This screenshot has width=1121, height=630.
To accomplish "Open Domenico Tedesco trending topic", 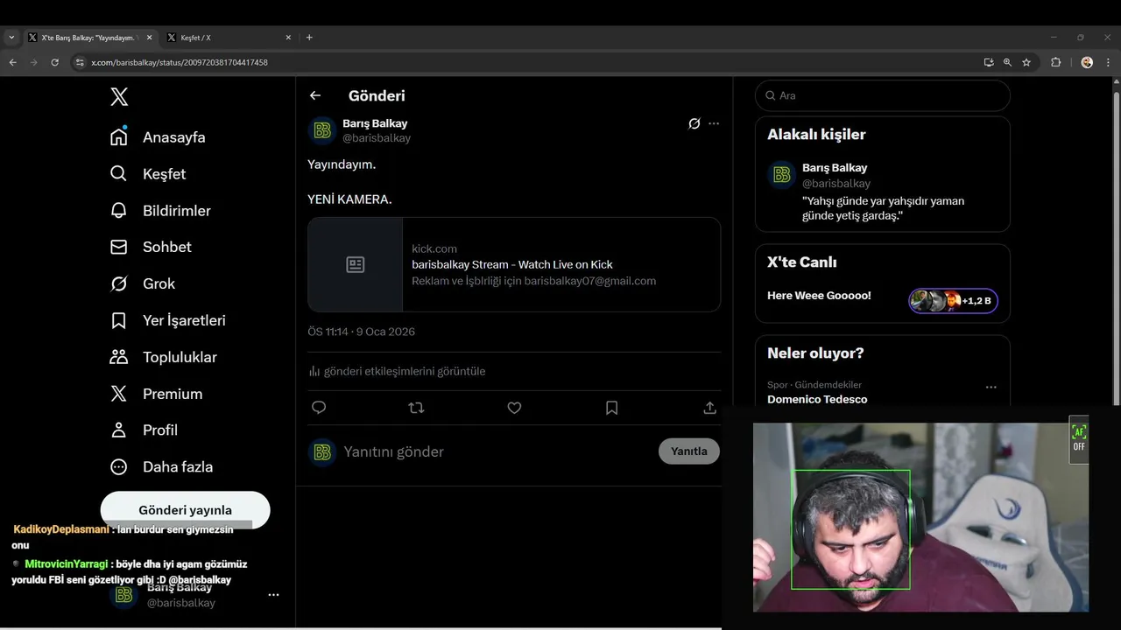I will point(817,399).
